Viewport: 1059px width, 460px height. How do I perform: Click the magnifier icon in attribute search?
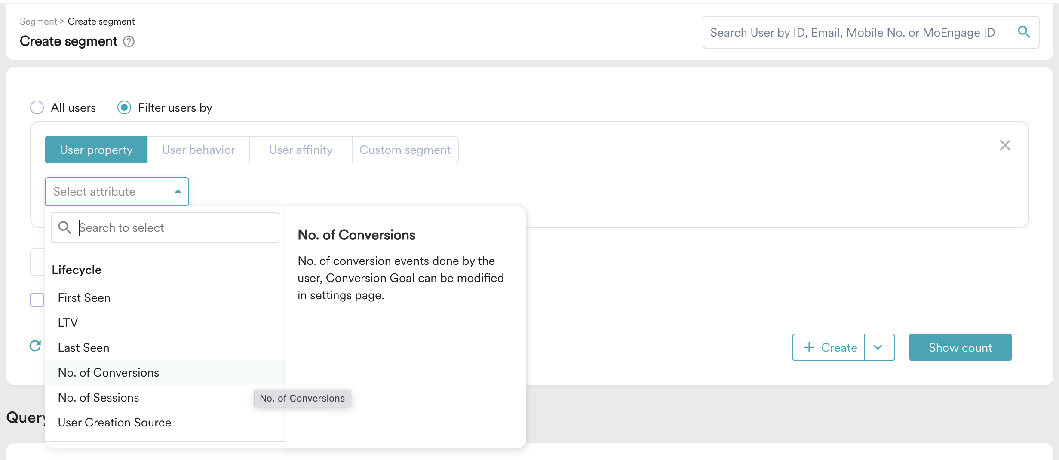[65, 228]
